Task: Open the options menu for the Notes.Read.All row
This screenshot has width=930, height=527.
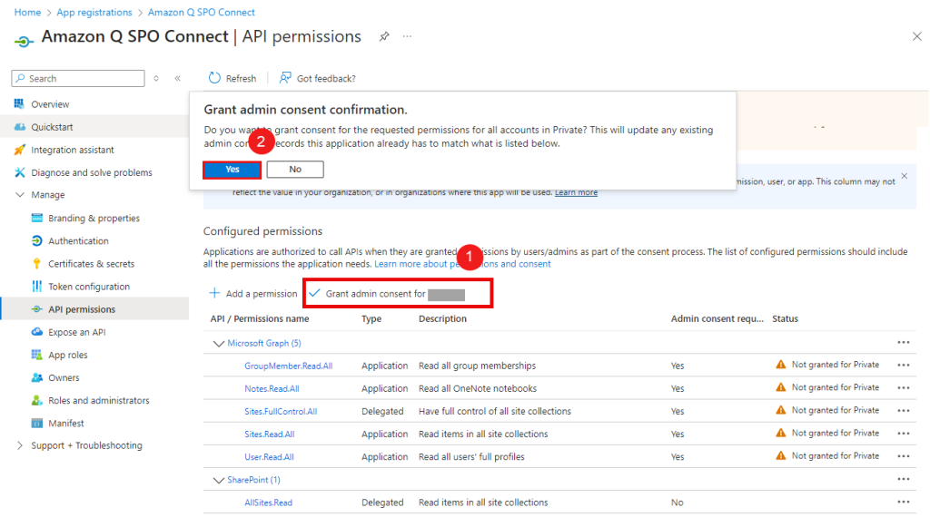Action: click(904, 388)
